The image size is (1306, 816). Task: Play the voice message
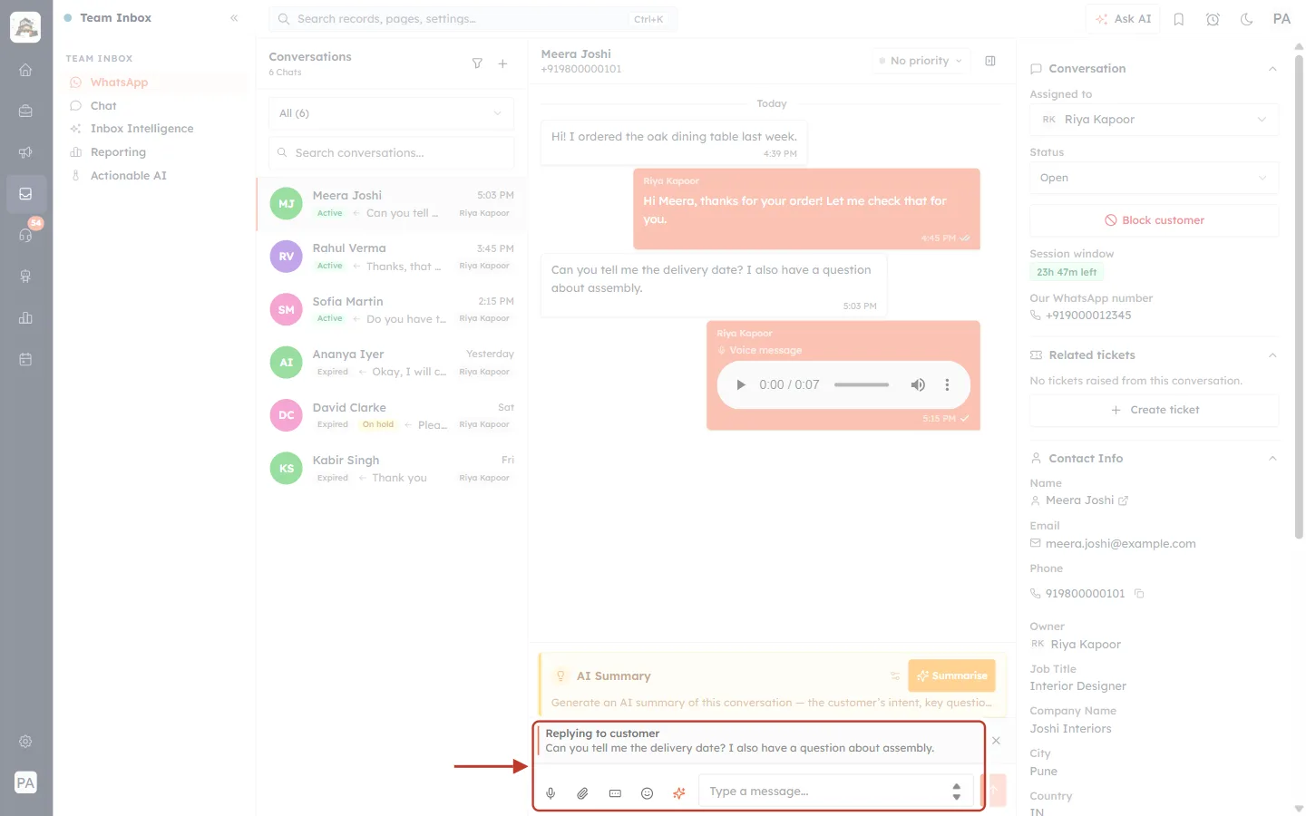740,384
